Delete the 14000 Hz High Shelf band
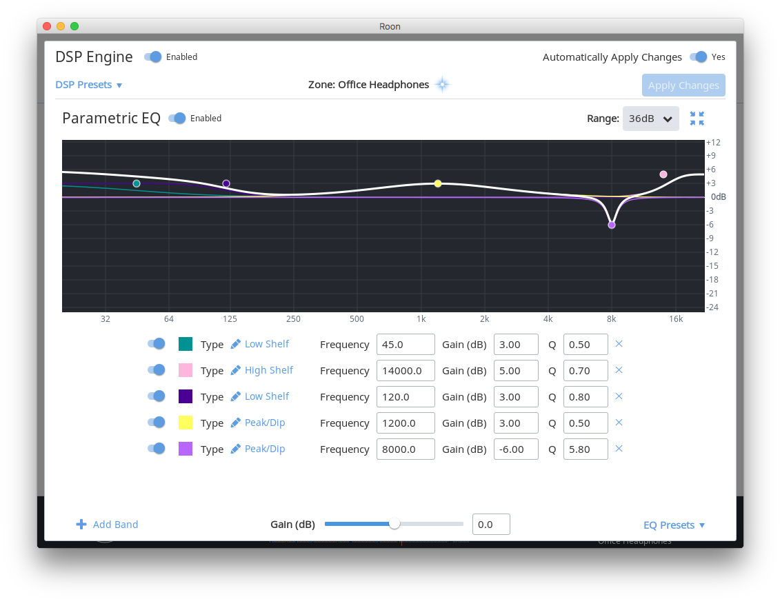The image size is (780, 599). 619,370
